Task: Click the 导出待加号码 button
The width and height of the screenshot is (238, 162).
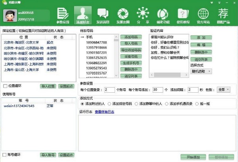Action: pyautogui.click(x=131, y=50)
